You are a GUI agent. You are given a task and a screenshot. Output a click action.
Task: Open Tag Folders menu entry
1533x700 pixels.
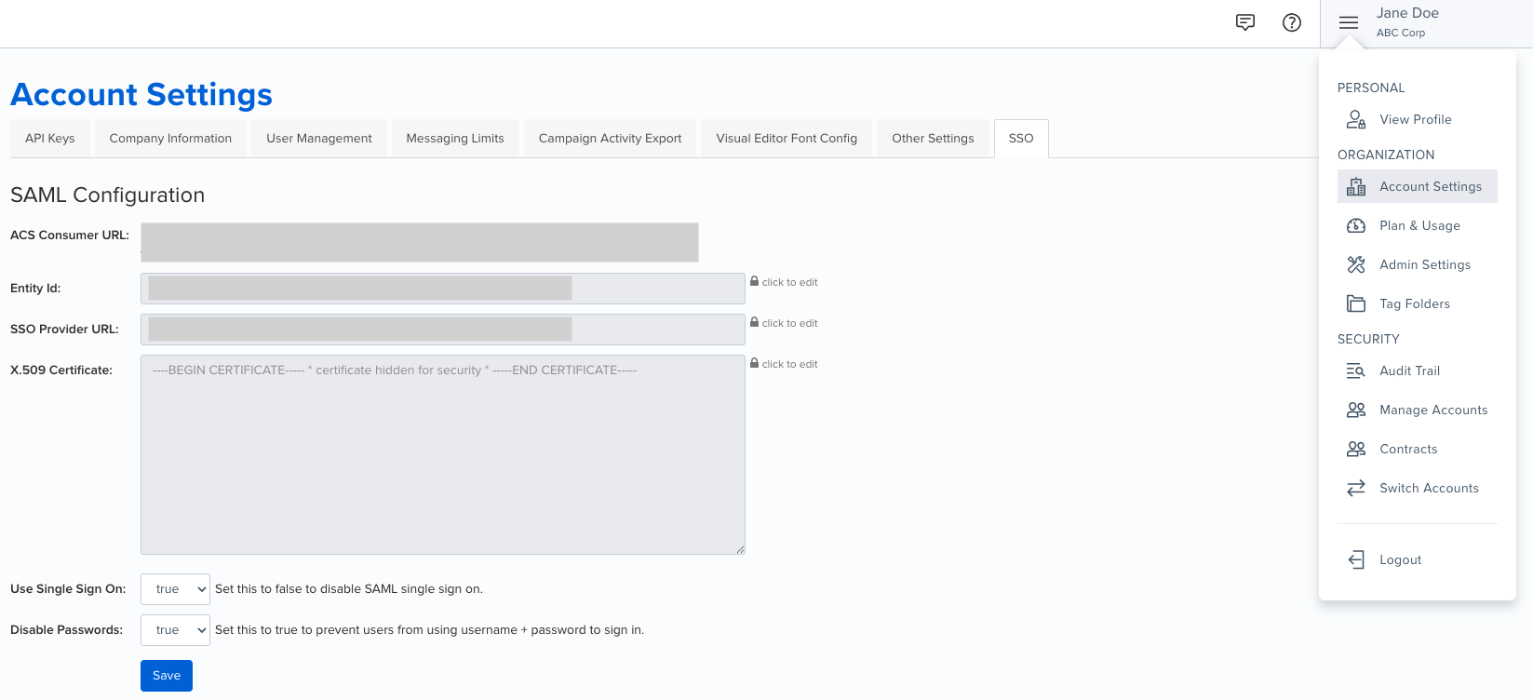coord(1417,303)
